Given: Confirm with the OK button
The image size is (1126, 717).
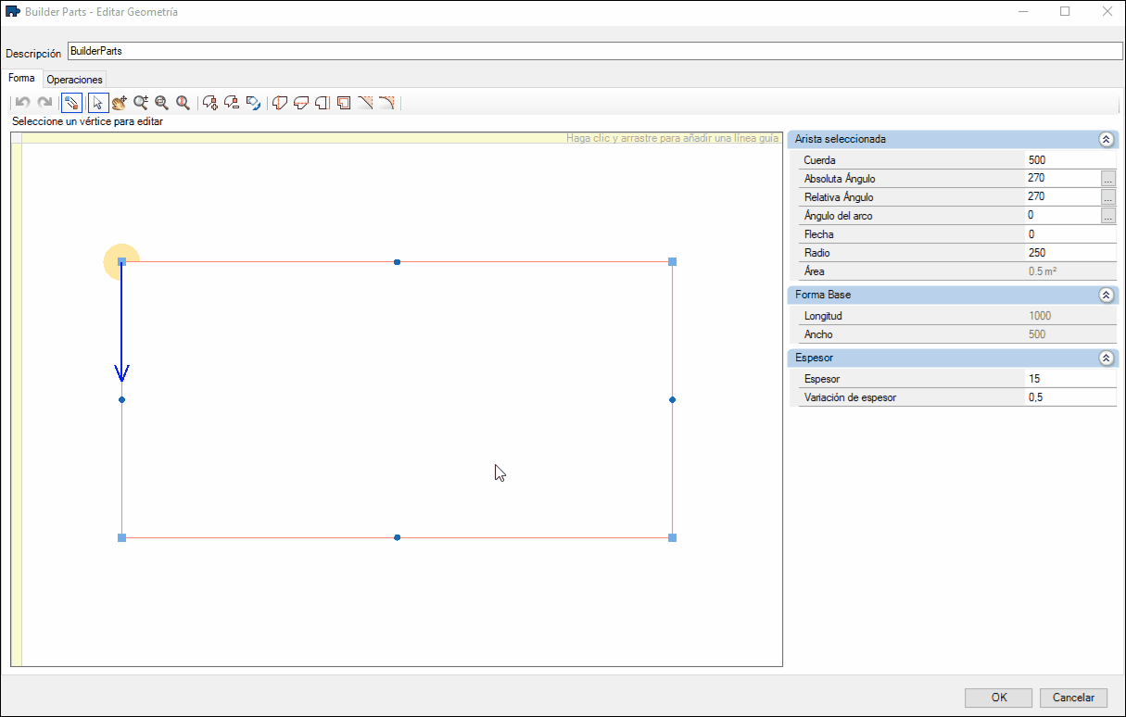Looking at the screenshot, I should click(x=998, y=698).
